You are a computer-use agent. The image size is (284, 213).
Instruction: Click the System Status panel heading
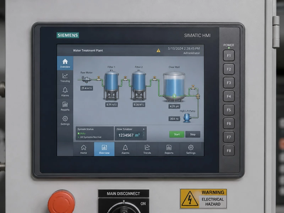(86, 129)
